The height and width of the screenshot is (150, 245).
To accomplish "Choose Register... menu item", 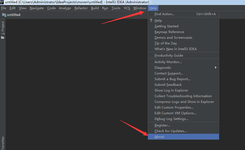I will [x=183, y=125].
